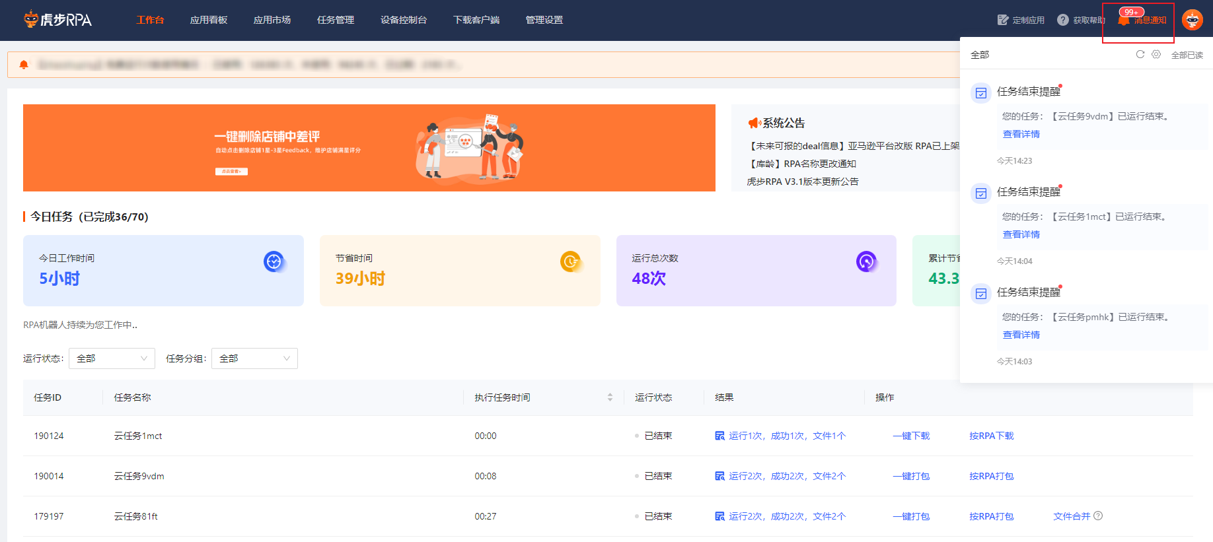The width and height of the screenshot is (1213, 542).
Task: Open the 运行状态 dropdown
Action: [112, 358]
